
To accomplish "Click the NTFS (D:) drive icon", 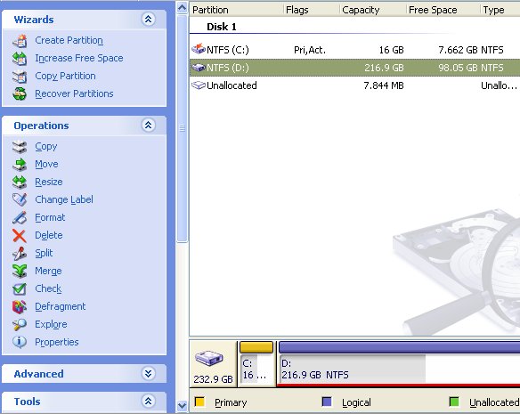I will (x=199, y=68).
